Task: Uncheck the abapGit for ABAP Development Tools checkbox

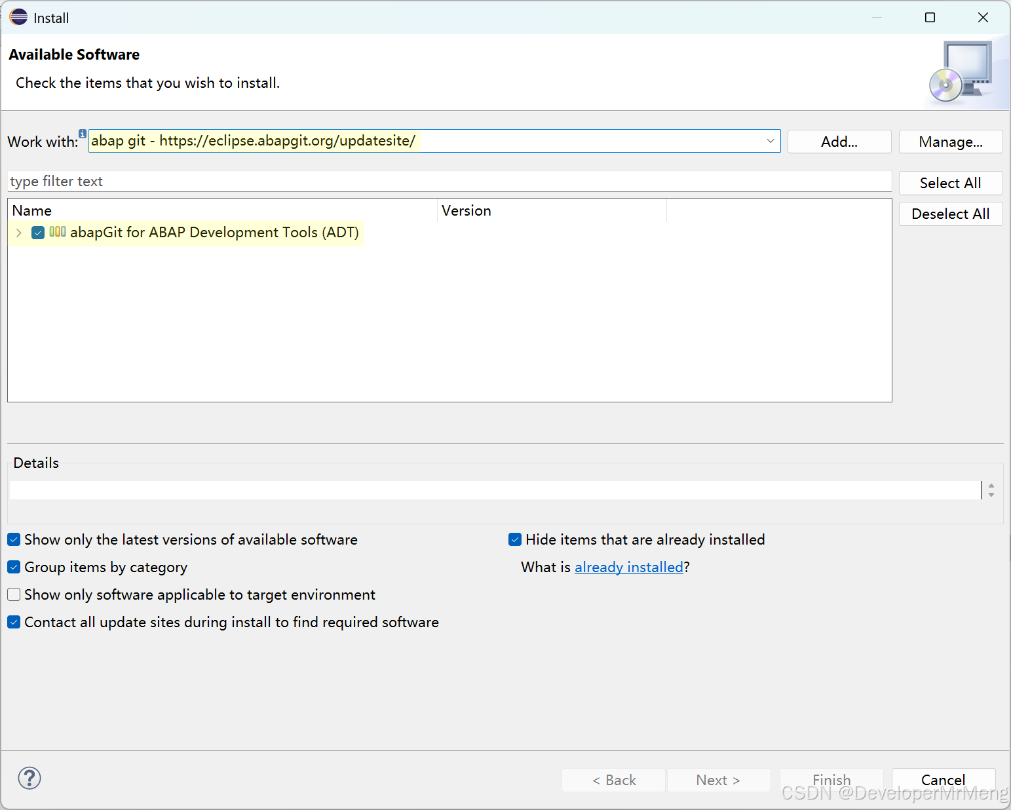Action: (38, 233)
